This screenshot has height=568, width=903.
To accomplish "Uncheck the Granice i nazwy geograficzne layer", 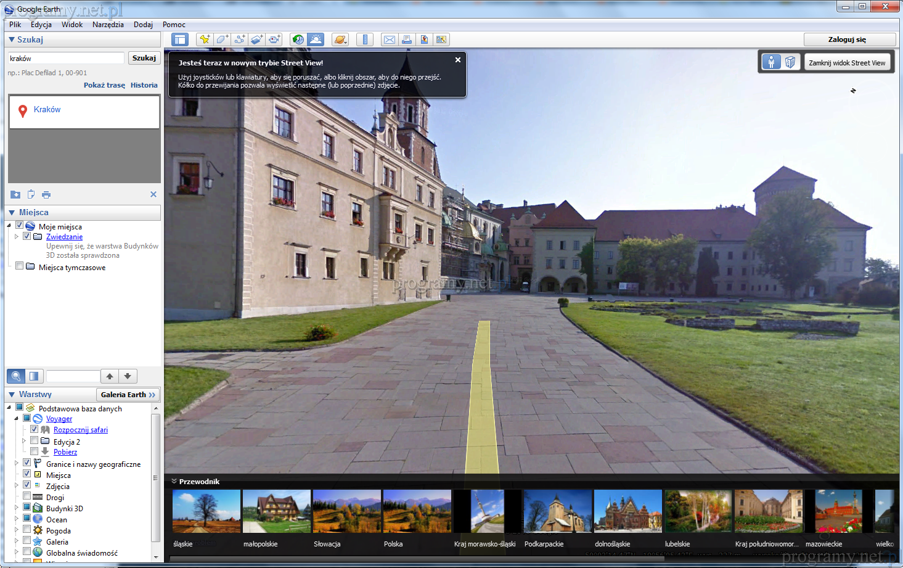I will tap(27, 463).
